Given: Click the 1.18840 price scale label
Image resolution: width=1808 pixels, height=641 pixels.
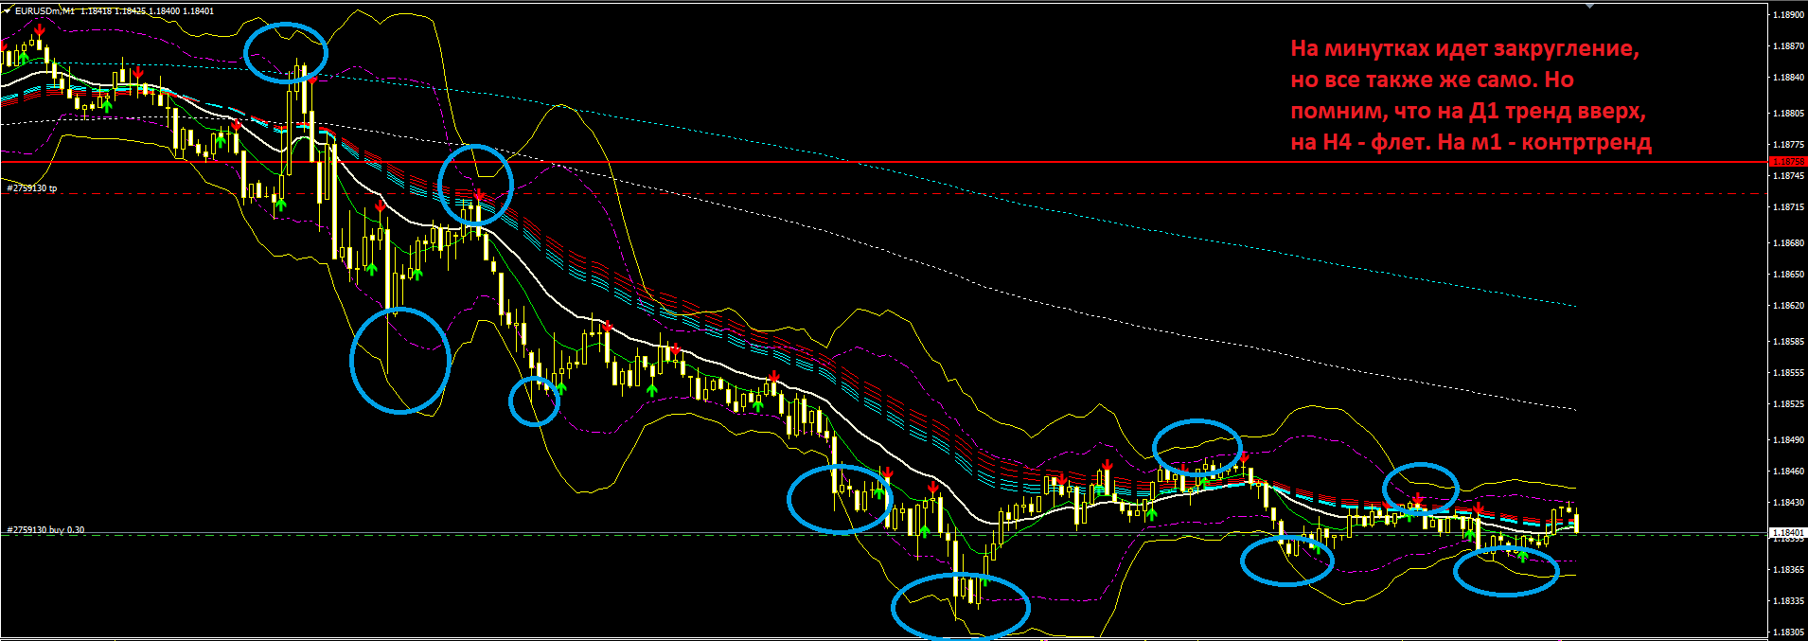Looking at the screenshot, I should click(x=1788, y=78).
